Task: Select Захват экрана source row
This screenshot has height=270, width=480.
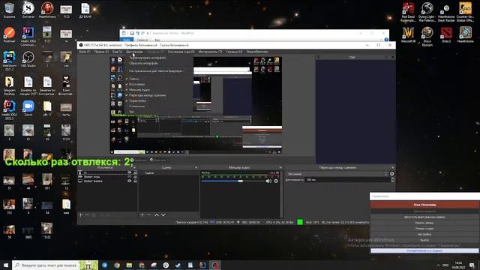Action: [106, 181]
